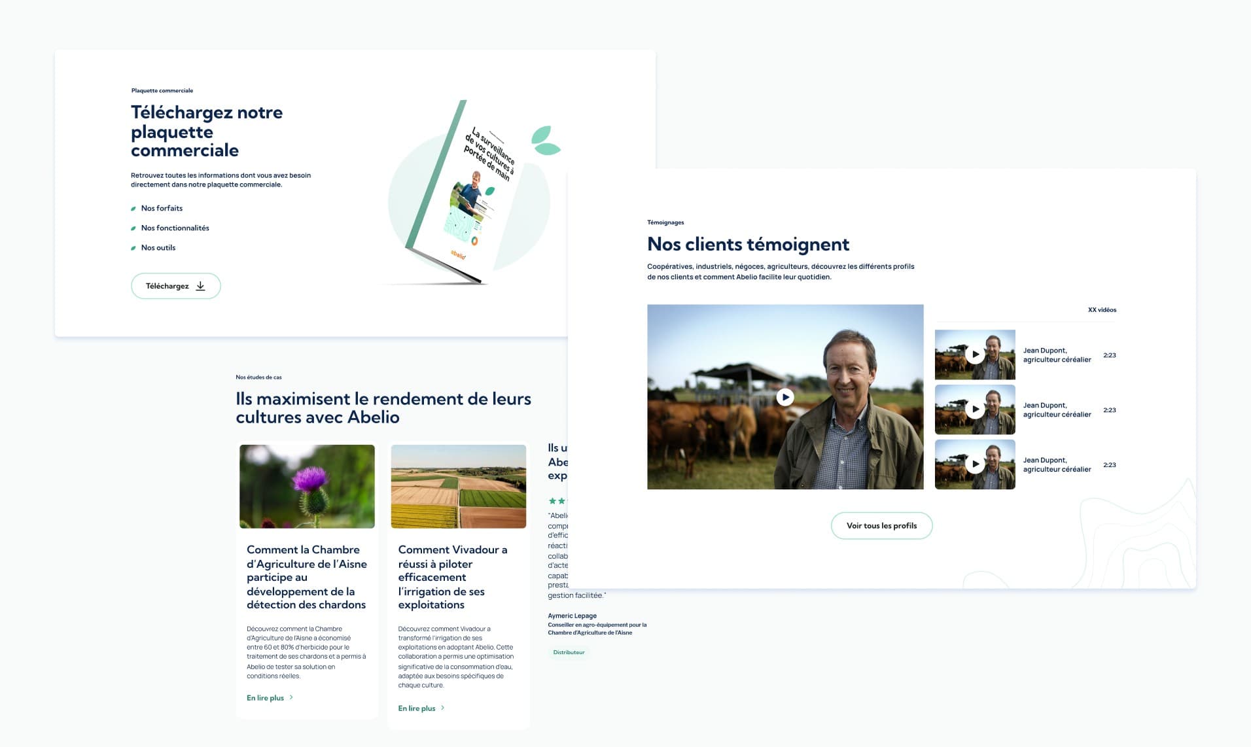Click the Voir tous les profils button

click(881, 526)
